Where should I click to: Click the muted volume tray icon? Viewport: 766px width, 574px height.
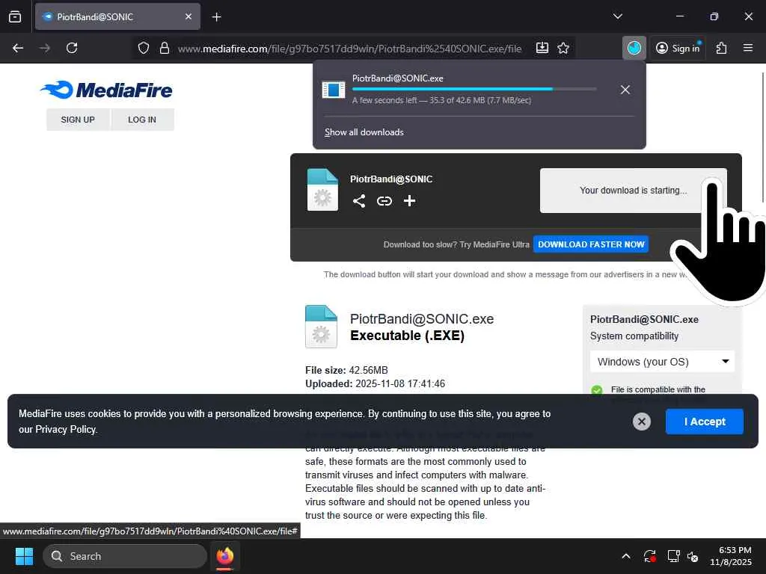(x=693, y=556)
